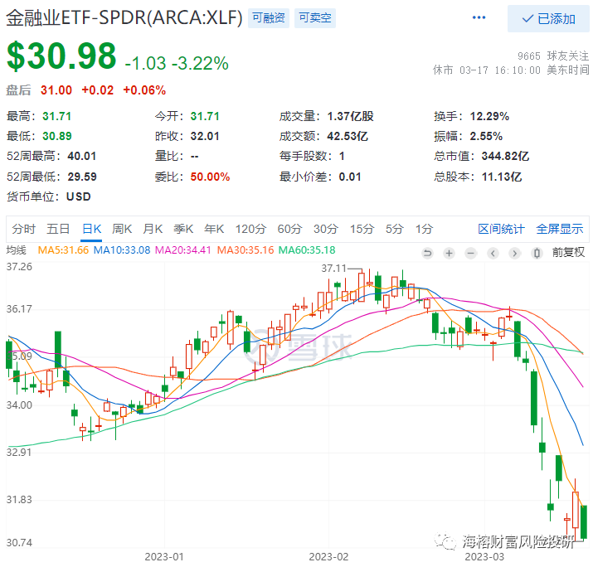Viewport: 593px width, 567px height.
Task: Click the 9665 球友关注 followers text
Action: click(x=553, y=56)
